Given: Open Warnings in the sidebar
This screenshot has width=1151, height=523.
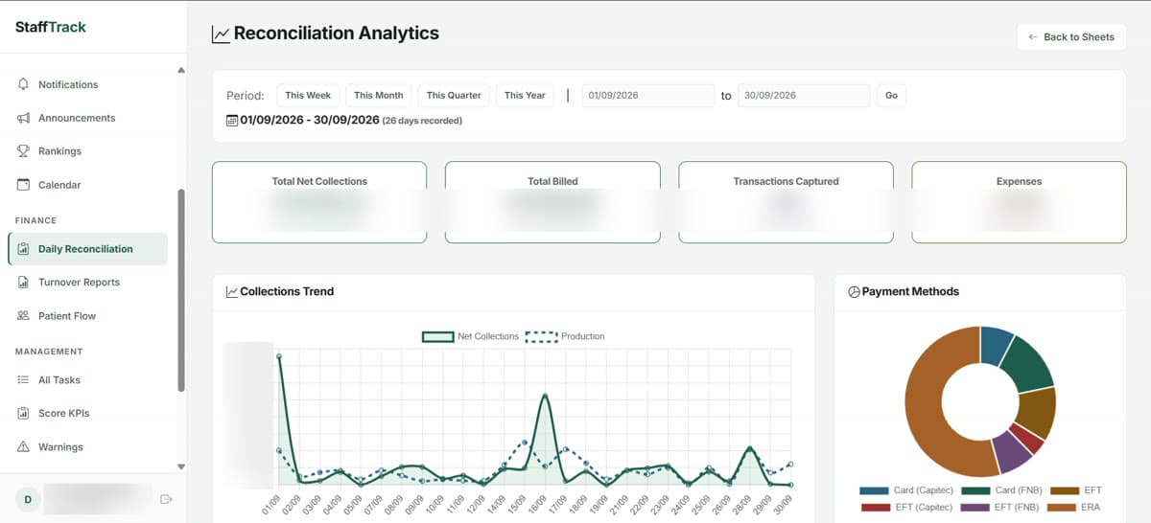Looking at the screenshot, I should [x=87, y=447].
